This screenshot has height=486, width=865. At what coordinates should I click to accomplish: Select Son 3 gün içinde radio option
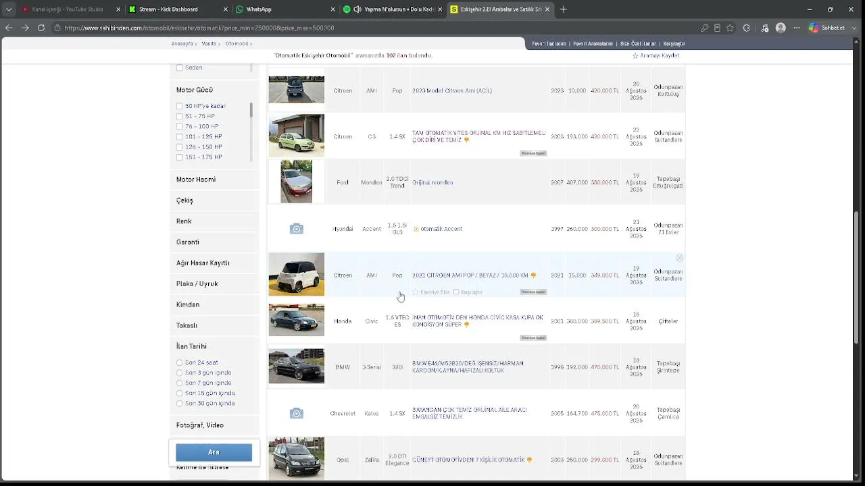pyautogui.click(x=179, y=373)
